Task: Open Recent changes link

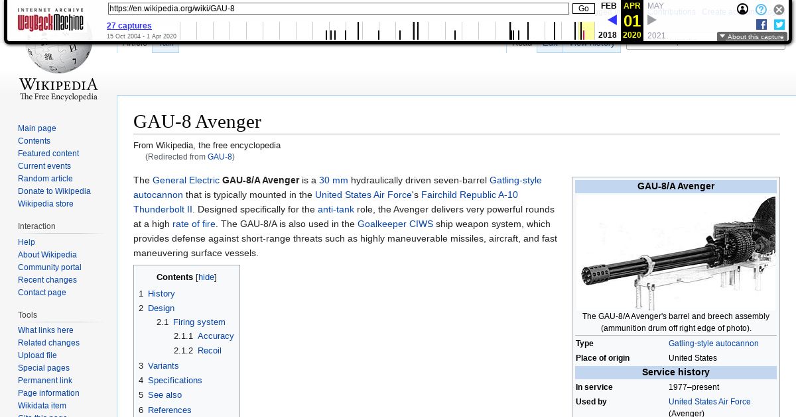Action: [47, 280]
